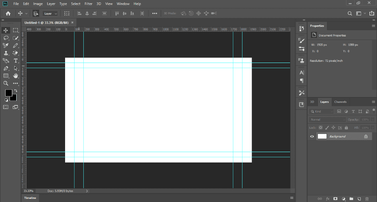Select the Rectangle shape tool

click(6, 76)
